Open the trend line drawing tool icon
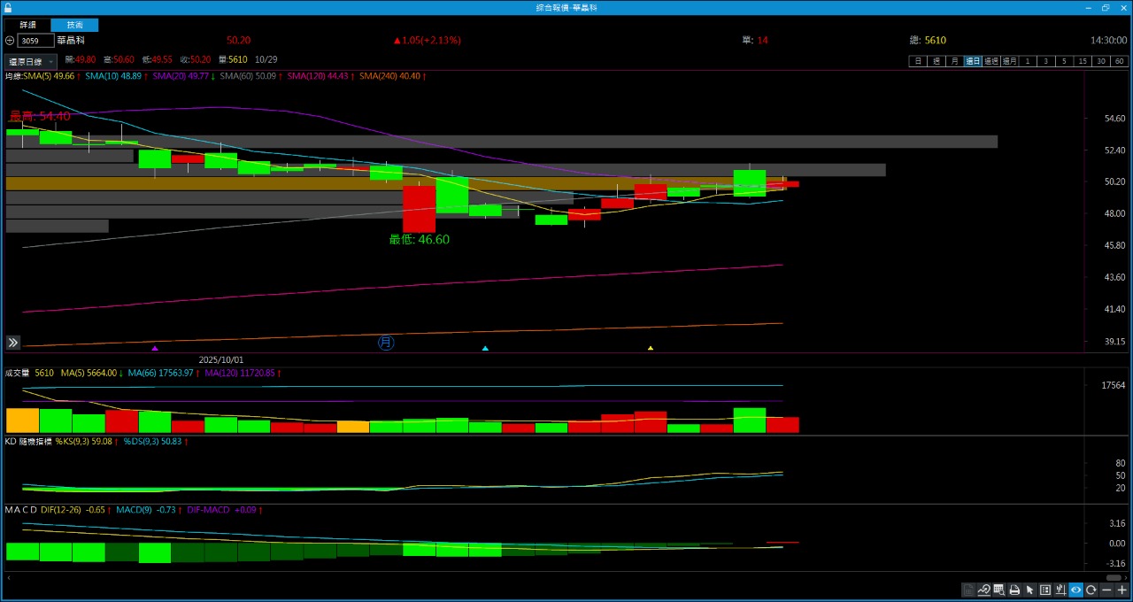Viewport: 1133px width, 602px height. tap(983, 590)
